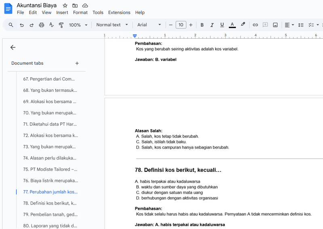Screen dimensions: 323x229
Task: Star the Akuntansi Biaya document
Action: coord(65,6)
